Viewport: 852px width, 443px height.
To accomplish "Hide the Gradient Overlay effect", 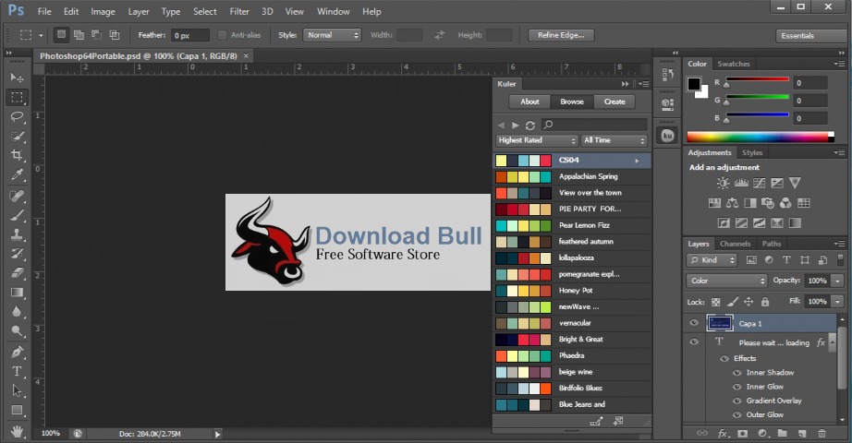I will point(737,401).
